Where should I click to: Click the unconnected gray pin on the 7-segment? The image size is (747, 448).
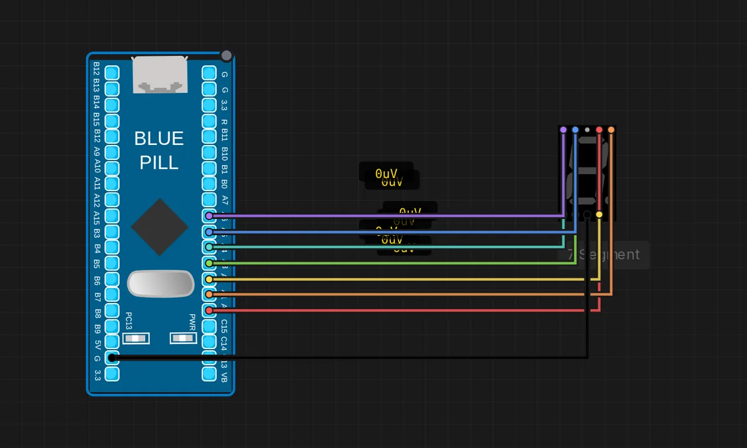[x=587, y=129]
